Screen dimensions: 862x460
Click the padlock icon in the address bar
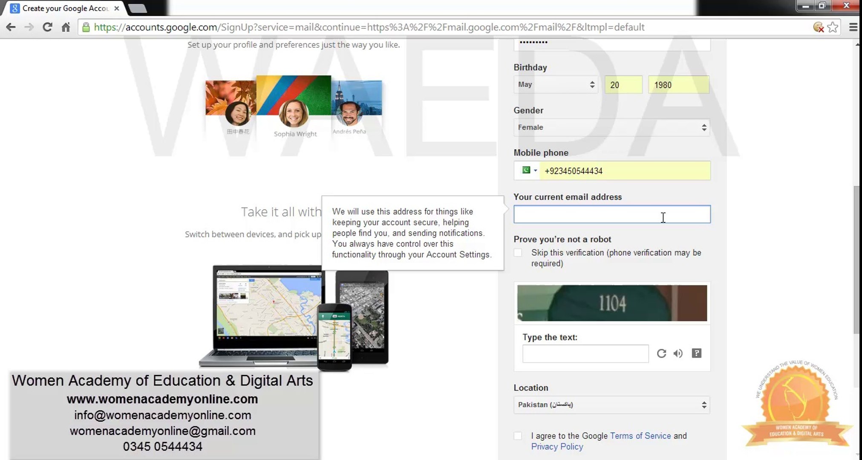[x=86, y=27]
